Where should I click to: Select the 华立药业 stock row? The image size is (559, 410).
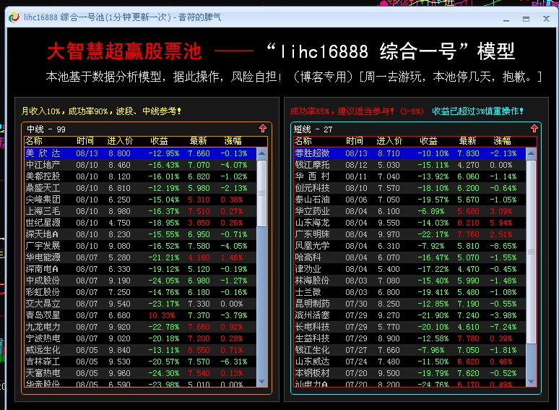tap(410, 211)
